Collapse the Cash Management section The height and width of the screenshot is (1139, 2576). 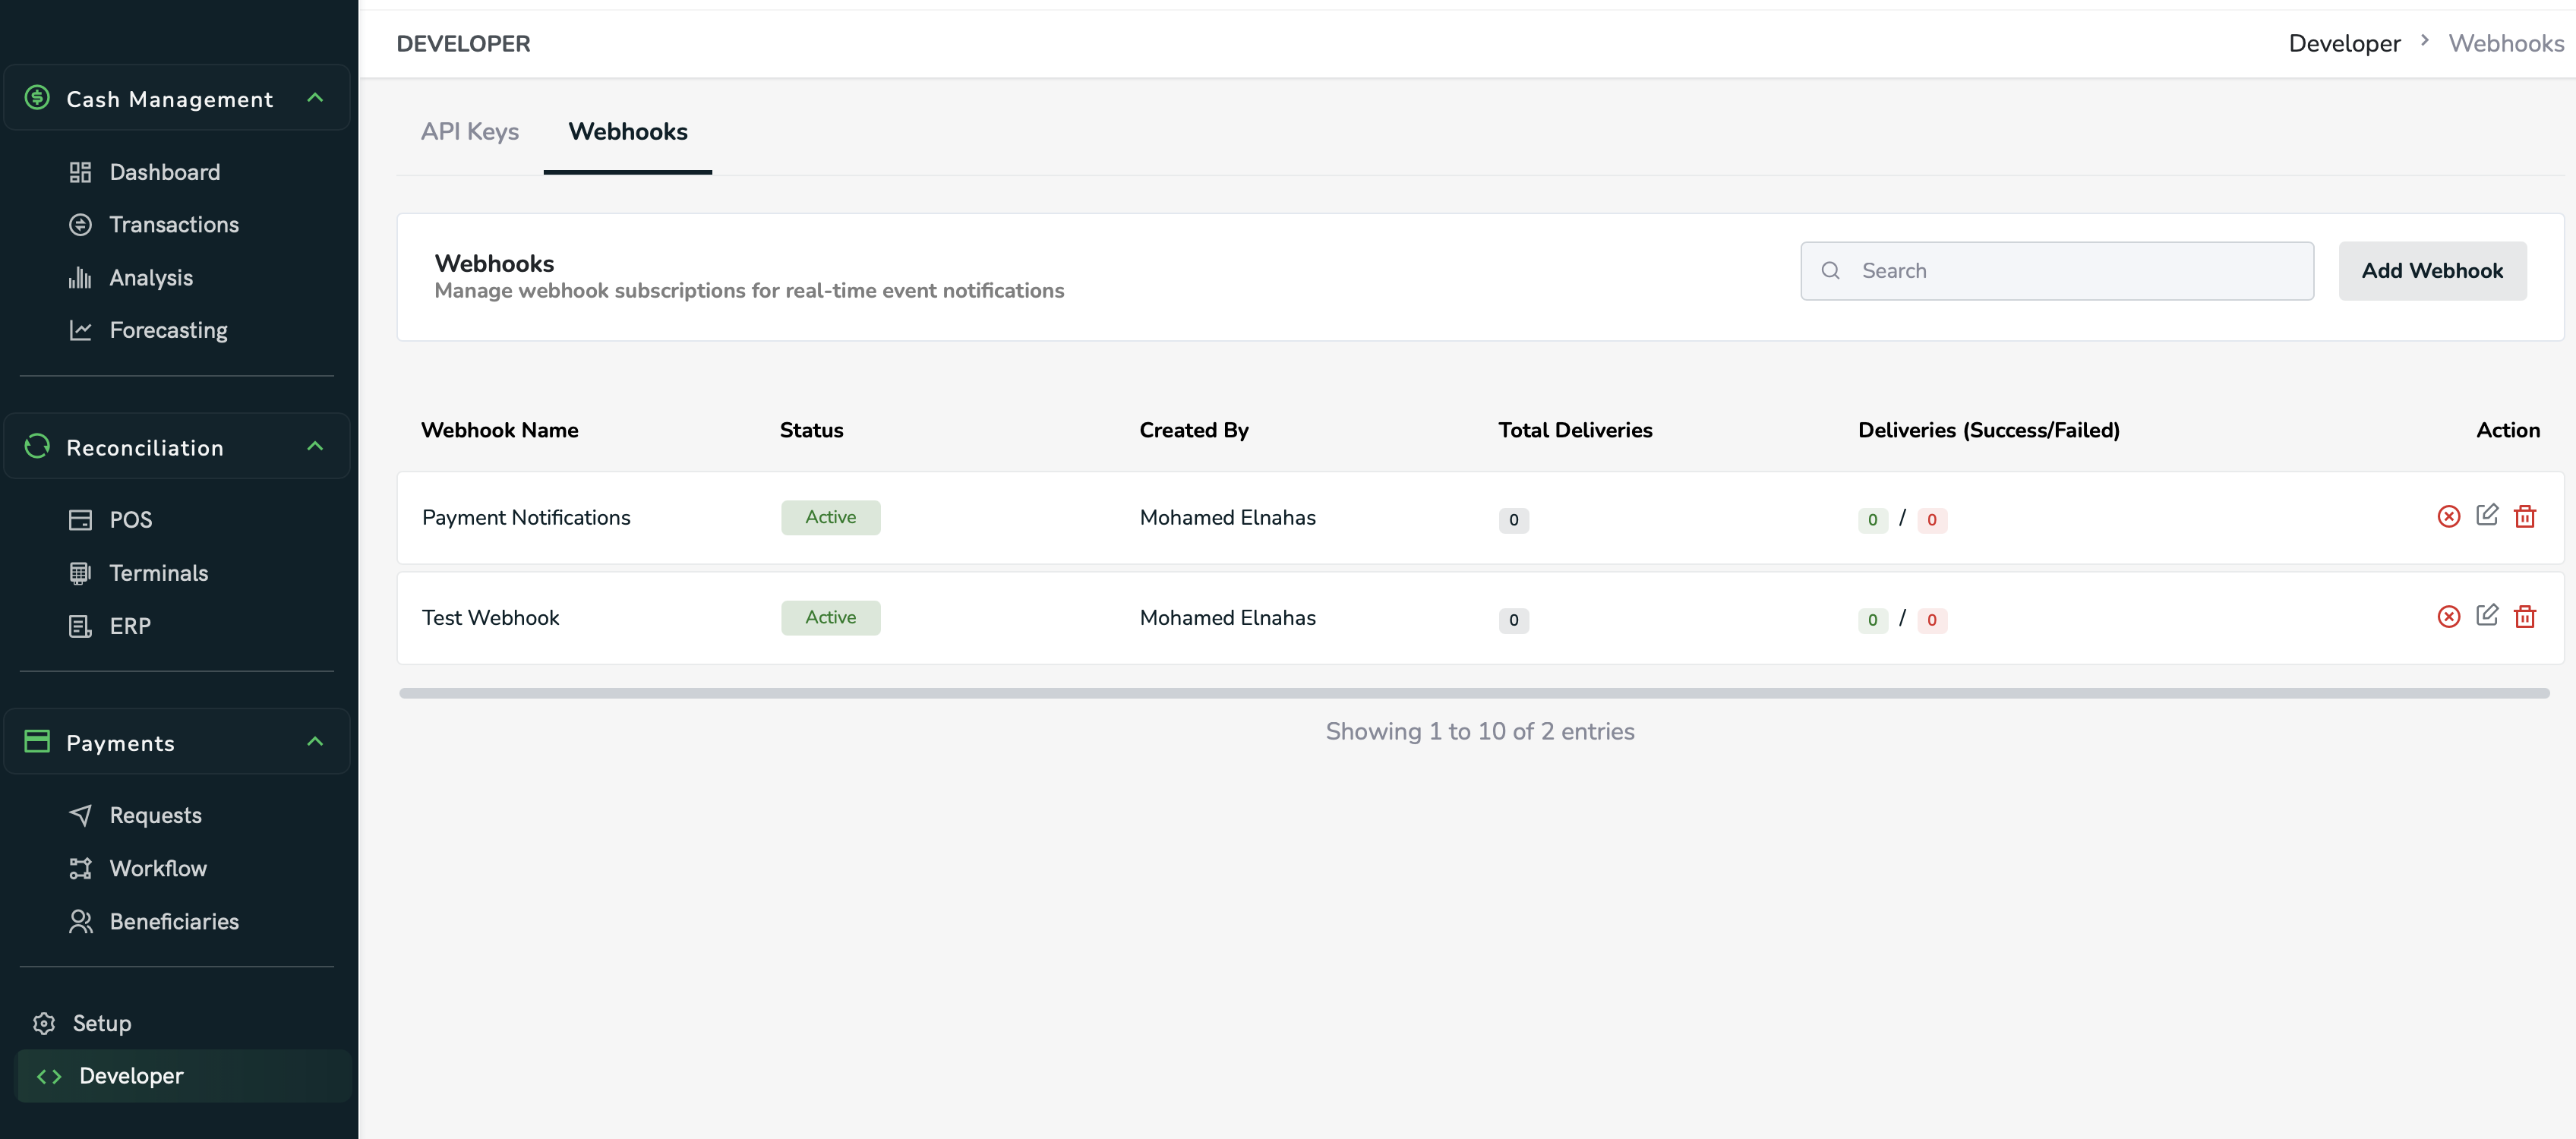315,98
